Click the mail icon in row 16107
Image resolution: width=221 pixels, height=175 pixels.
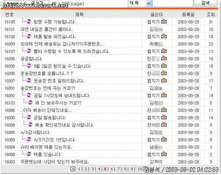pos(164,51)
